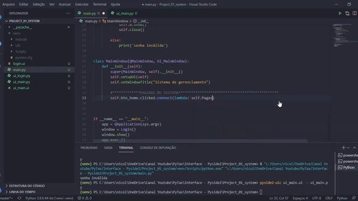The image size is (358, 201).
Task: Click the feedback icon in status bar
Action: click(x=354, y=198)
